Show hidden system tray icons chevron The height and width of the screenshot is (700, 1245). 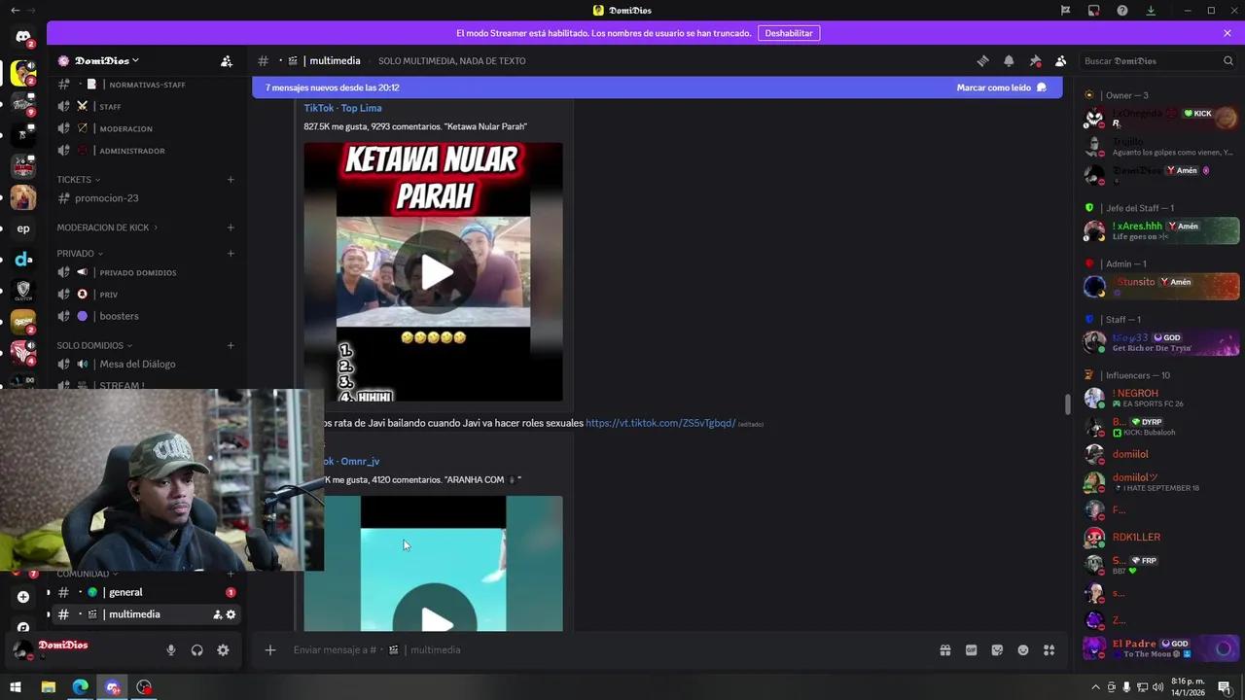click(1095, 687)
